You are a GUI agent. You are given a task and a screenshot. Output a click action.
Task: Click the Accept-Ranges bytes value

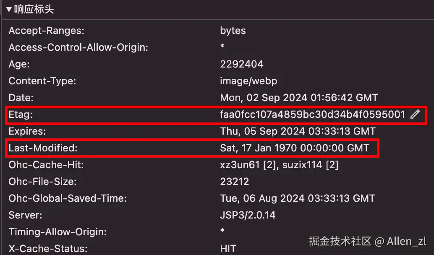(233, 31)
